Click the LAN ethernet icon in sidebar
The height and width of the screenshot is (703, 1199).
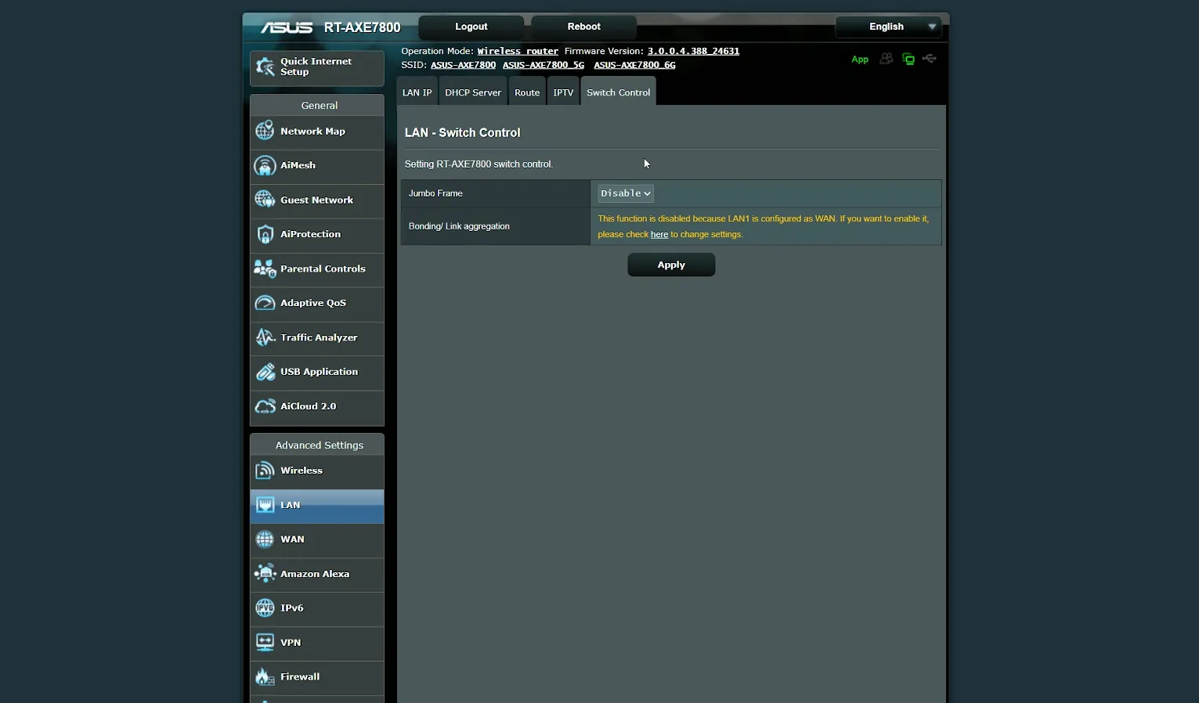click(265, 505)
